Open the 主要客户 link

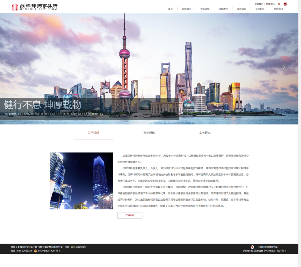(x=259, y=4)
